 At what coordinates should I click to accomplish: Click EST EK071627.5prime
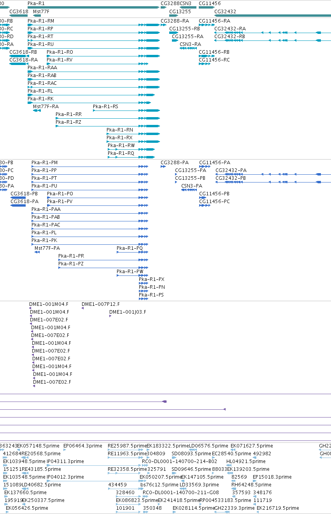tap(252, 446)
